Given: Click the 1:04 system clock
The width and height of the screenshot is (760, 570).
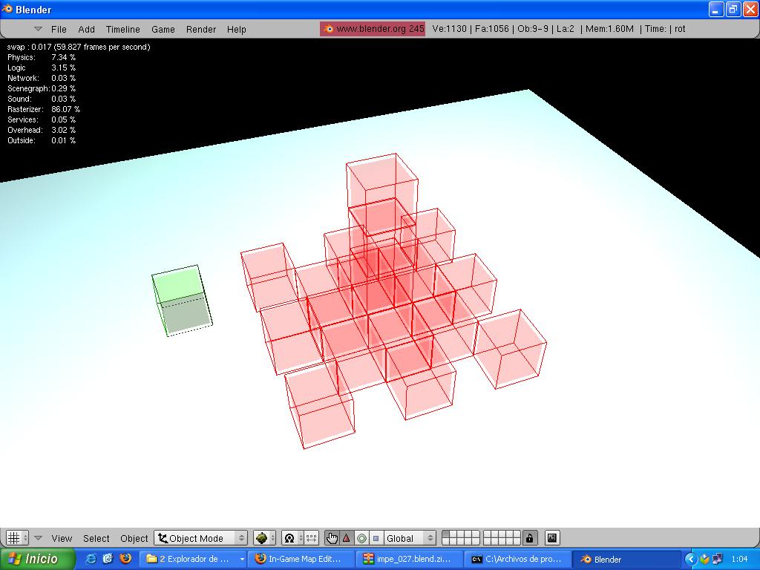Looking at the screenshot, I should pos(739,560).
